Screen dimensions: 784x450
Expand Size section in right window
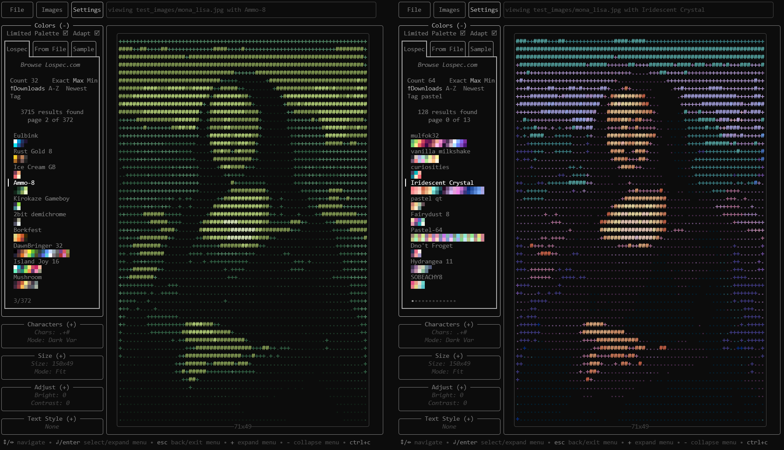click(449, 356)
